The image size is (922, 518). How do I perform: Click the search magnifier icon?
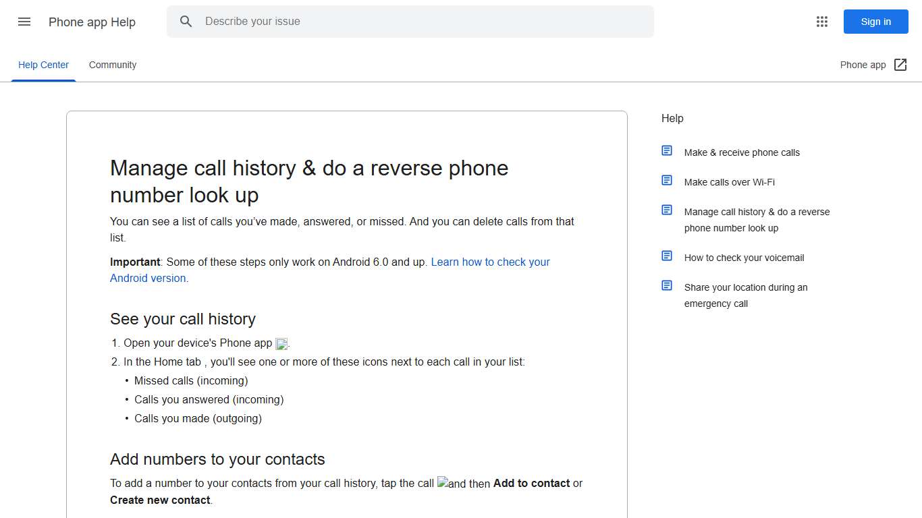186,21
